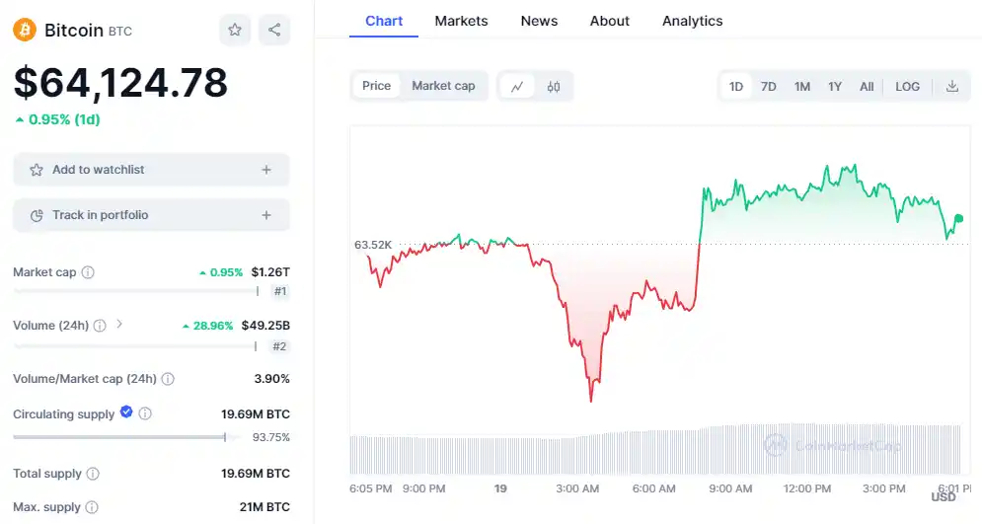The width and height of the screenshot is (982, 524).
Task: Open the Markets tab
Action: [x=461, y=21]
